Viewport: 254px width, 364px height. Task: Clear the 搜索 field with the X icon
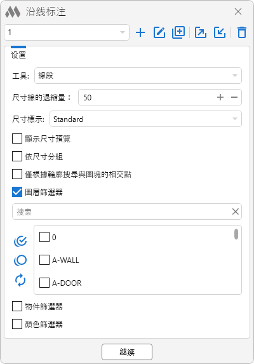tap(236, 212)
